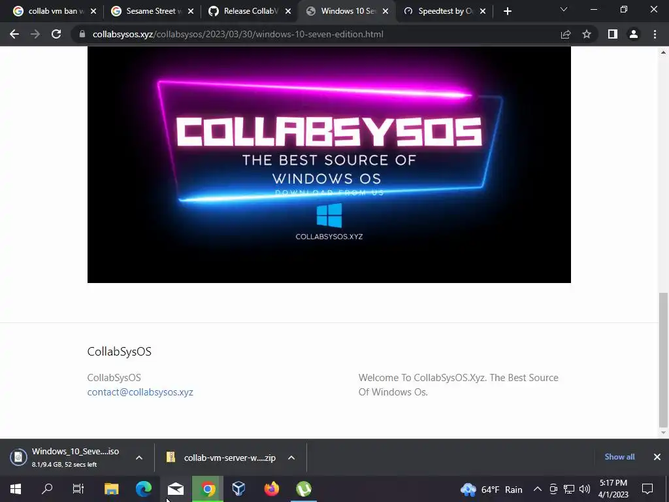Click the Meet Now tray icon
669x502 pixels.
point(553,489)
